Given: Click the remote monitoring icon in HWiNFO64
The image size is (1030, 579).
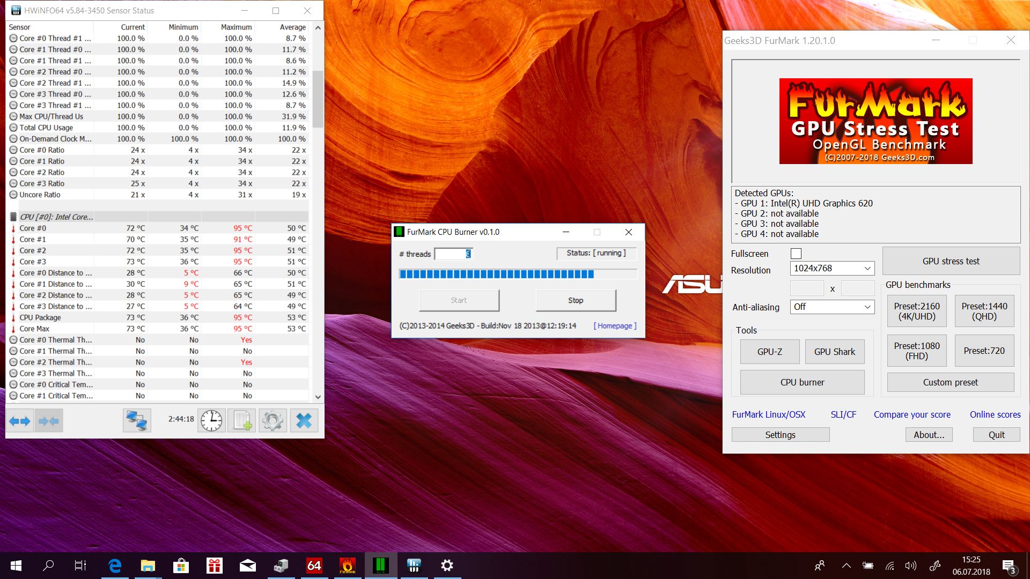Looking at the screenshot, I should 136,420.
